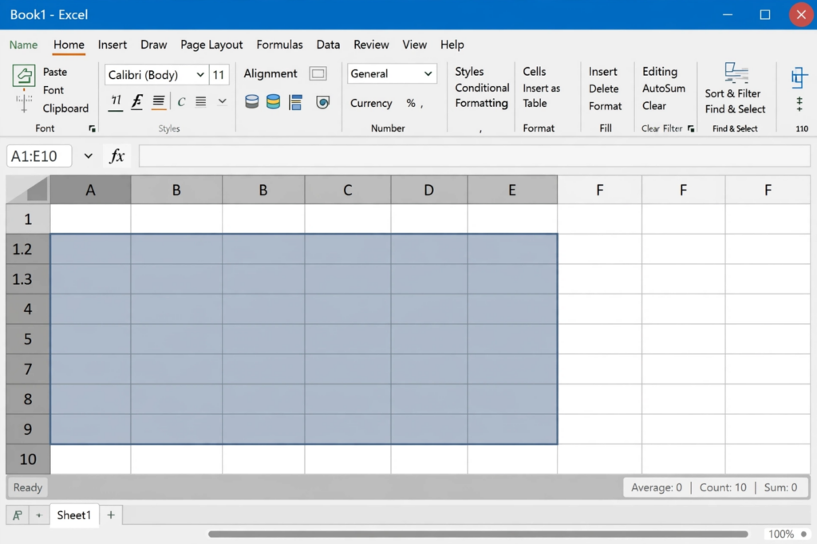
Task: Open the Data tab
Action: pos(328,45)
